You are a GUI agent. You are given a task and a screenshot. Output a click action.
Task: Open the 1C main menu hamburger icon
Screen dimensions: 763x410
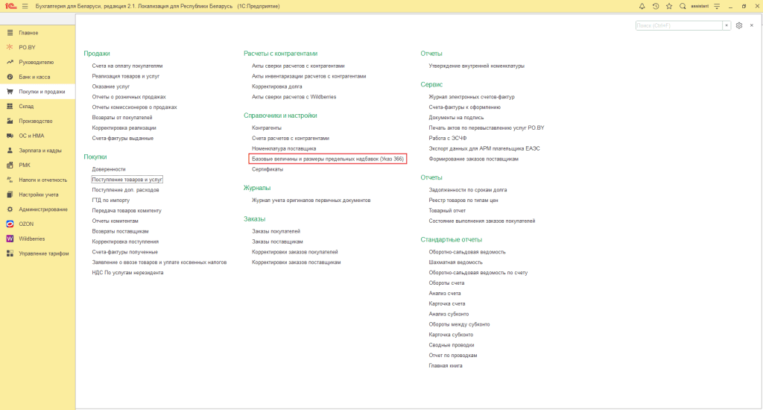tap(25, 6)
